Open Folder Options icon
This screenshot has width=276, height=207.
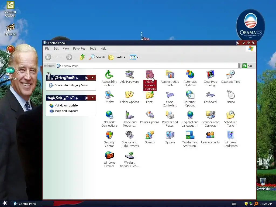point(130,97)
